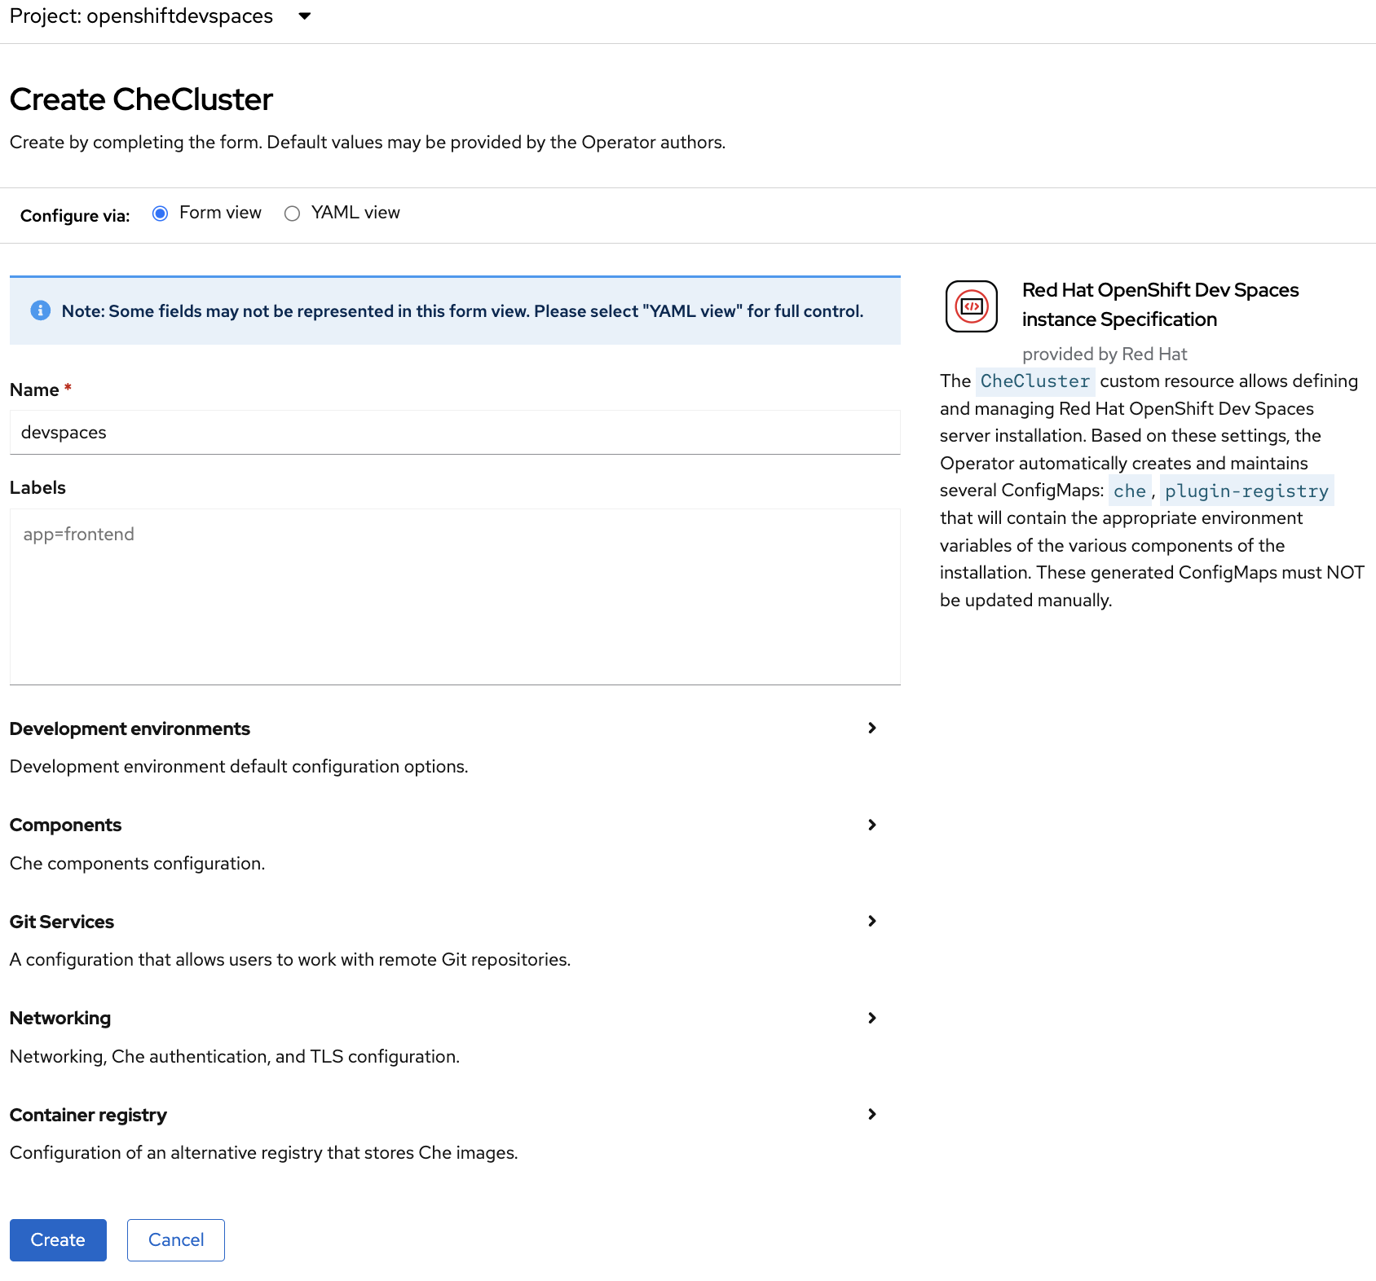Click 'Development environment default configuration options.' text

tap(239, 767)
